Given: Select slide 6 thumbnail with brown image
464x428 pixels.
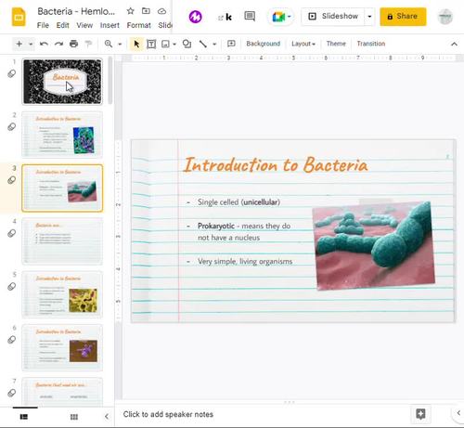Looking at the screenshot, I should [62, 348].
